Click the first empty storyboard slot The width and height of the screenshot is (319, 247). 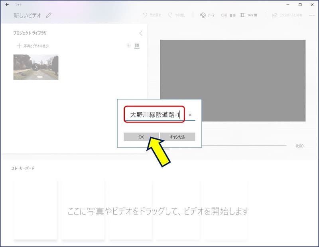click(x=35, y=210)
